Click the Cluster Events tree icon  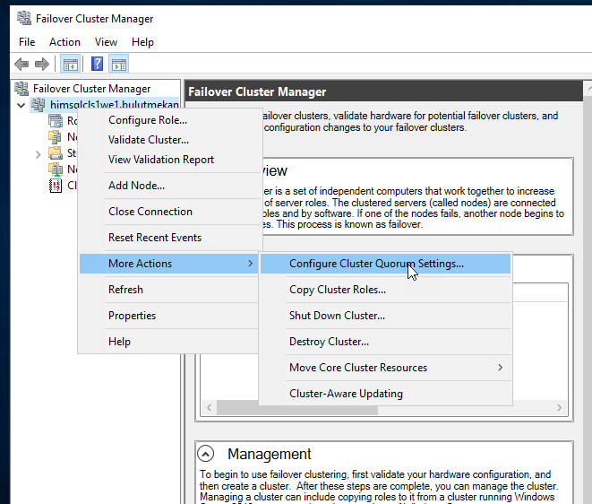click(56, 186)
